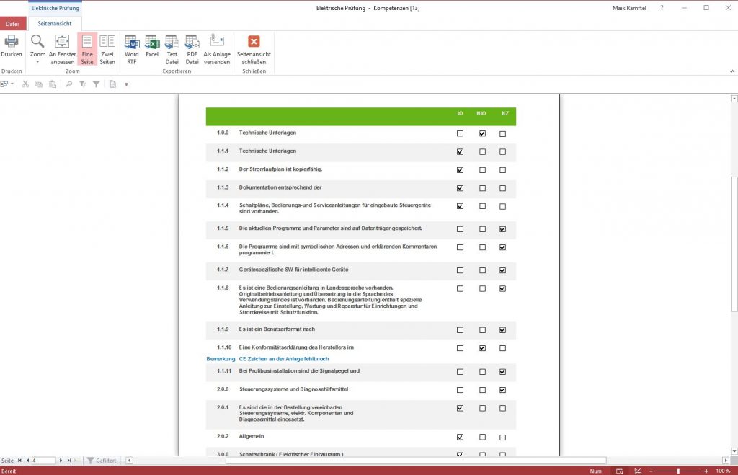Screen dimensions: 738x475
Task: Fit page with An Fenster anpassen
Action: point(62,49)
